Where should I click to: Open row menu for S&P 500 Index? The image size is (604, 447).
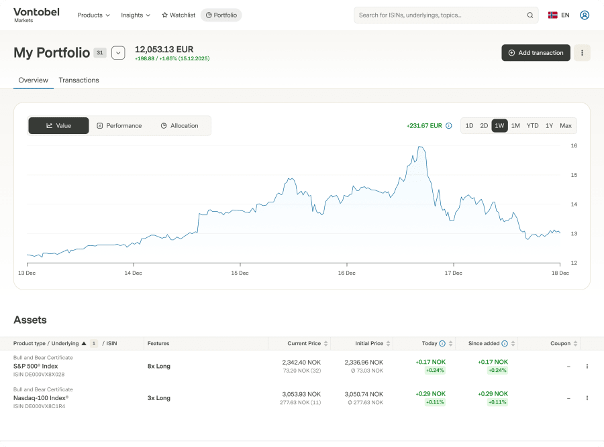click(587, 366)
